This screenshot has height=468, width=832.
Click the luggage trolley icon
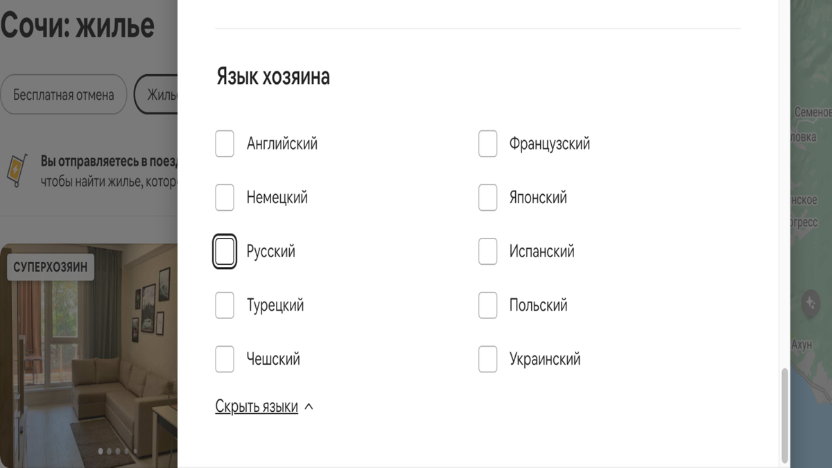point(16,171)
